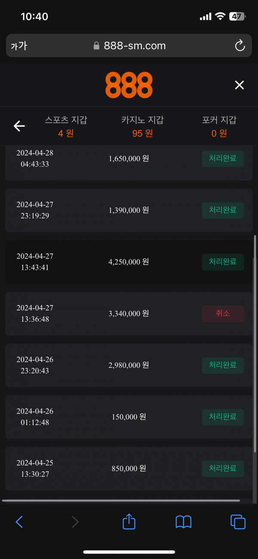This screenshot has width=258, height=559.
Task: Tap the 가가 text size button
Action: 19,46
